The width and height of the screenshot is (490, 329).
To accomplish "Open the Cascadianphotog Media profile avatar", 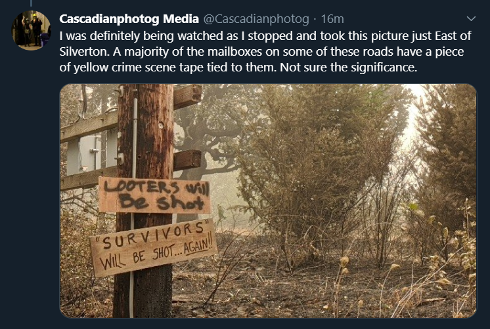I will click(31, 30).
